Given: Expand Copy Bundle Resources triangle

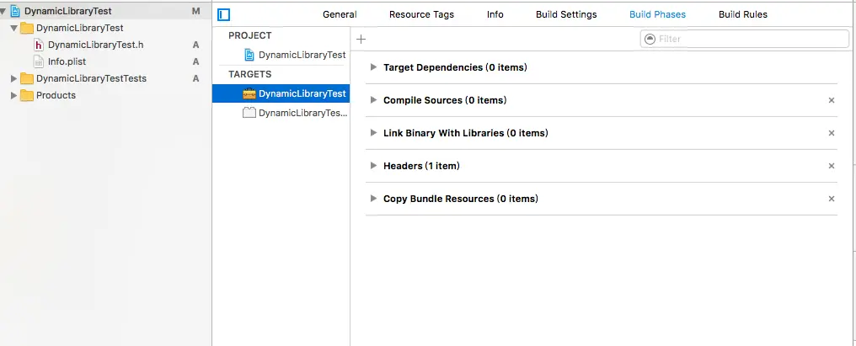Looking at the screenshot, I should tap(373, 198).
